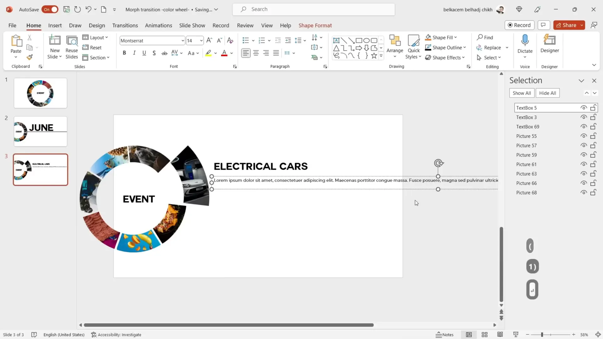The height and width of the screenshot is (339, 603).
Task: Click the Bold formatting icon
Action: coord(124,53)
